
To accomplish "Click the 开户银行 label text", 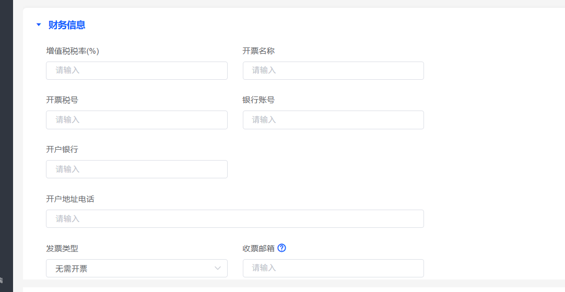I will [x=62, y=150].
